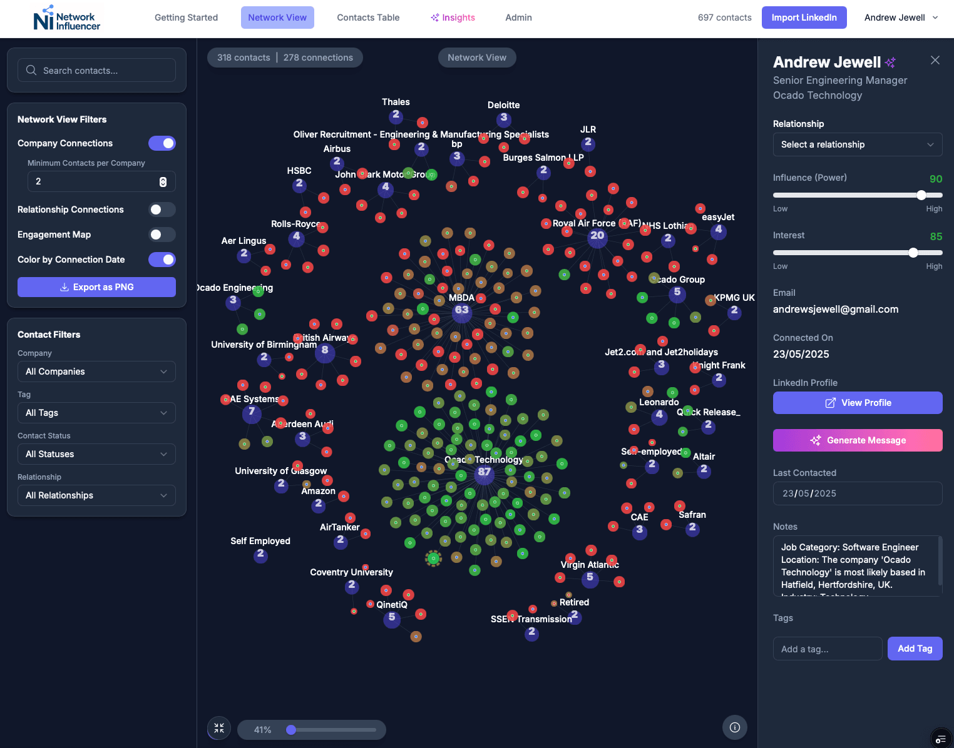Click the sparkle icon beside Andrew Jewell
This screenshot has width=954, height=748.
(x=890, y=63)
